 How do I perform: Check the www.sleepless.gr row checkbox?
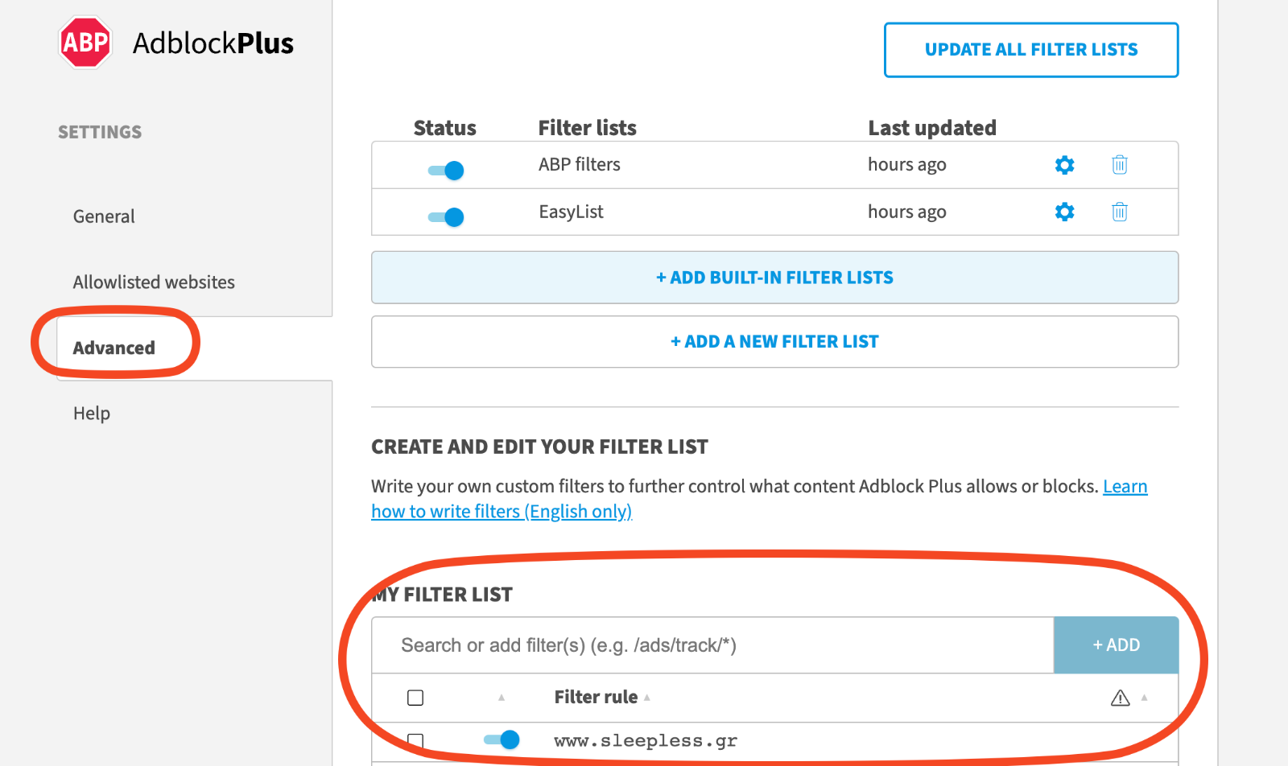(415, 741)
